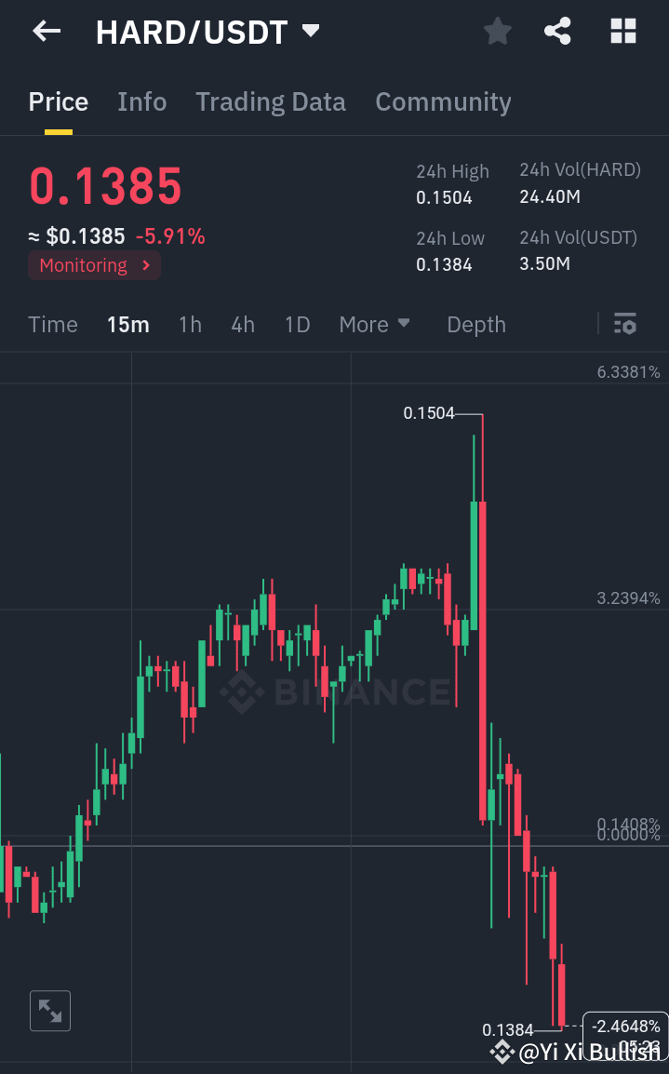The height and width of the screenshot is (1074, 669).
Task: Open the Depth view
Action: (x=475, y=324)
